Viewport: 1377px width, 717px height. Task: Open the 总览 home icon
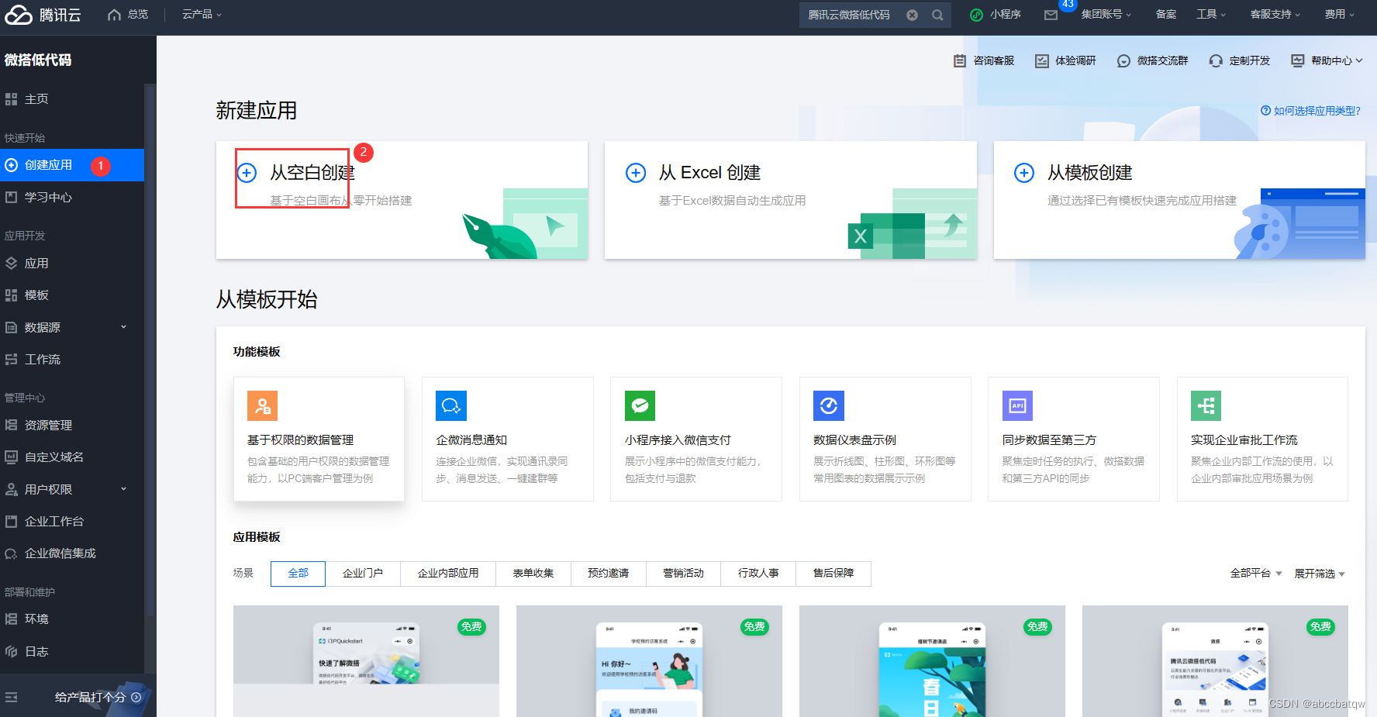pos(115,15)
